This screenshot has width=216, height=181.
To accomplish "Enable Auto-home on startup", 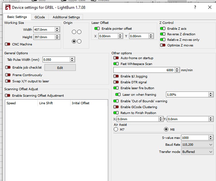I will tap(116, 58).
